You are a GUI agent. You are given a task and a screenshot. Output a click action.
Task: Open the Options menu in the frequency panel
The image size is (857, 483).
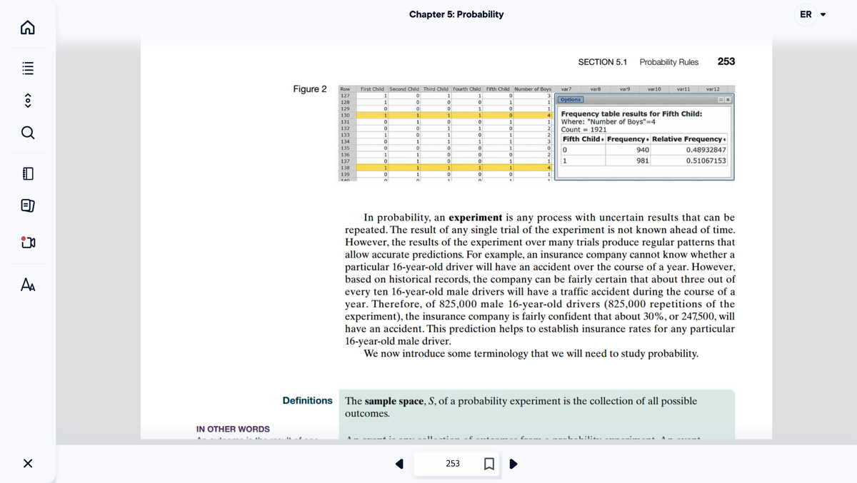tap(570, 100)
